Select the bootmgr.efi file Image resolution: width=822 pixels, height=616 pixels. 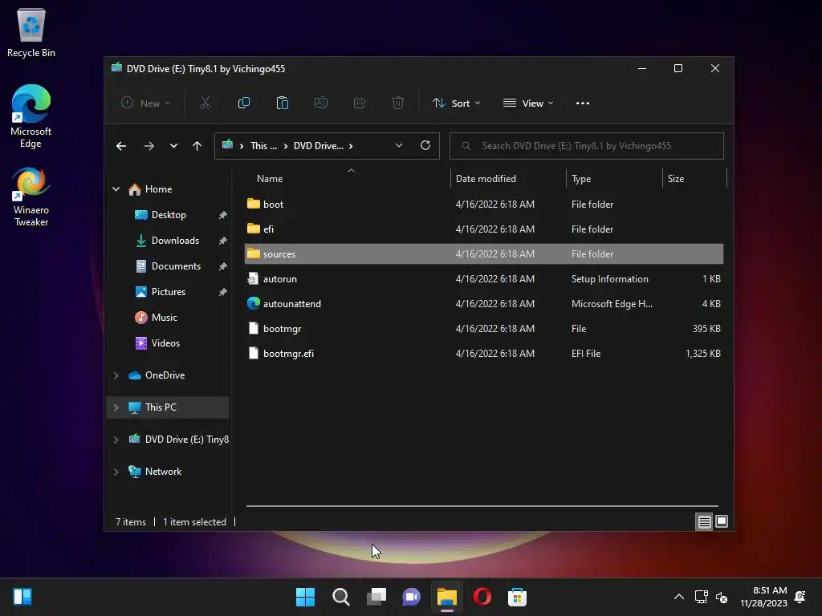(484, 354)
